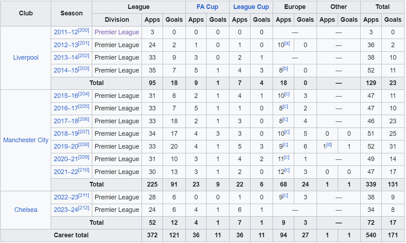Click reference [207] beside 2018–19 season
Image resolution: width=406 pixels, height=243 pixels.
point(84,132)
